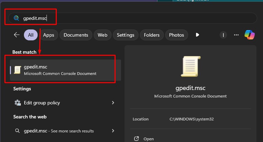Viewport: 263px width, 142px height.
Task: Show more filters with the play arrow
Action: [x=197, y=35]
